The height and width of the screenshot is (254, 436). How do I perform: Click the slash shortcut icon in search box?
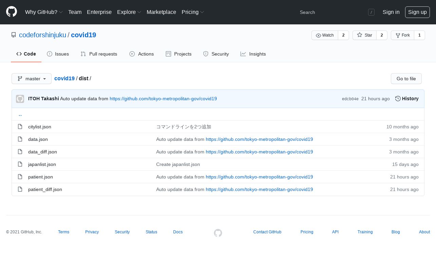(x=371, y=12)
